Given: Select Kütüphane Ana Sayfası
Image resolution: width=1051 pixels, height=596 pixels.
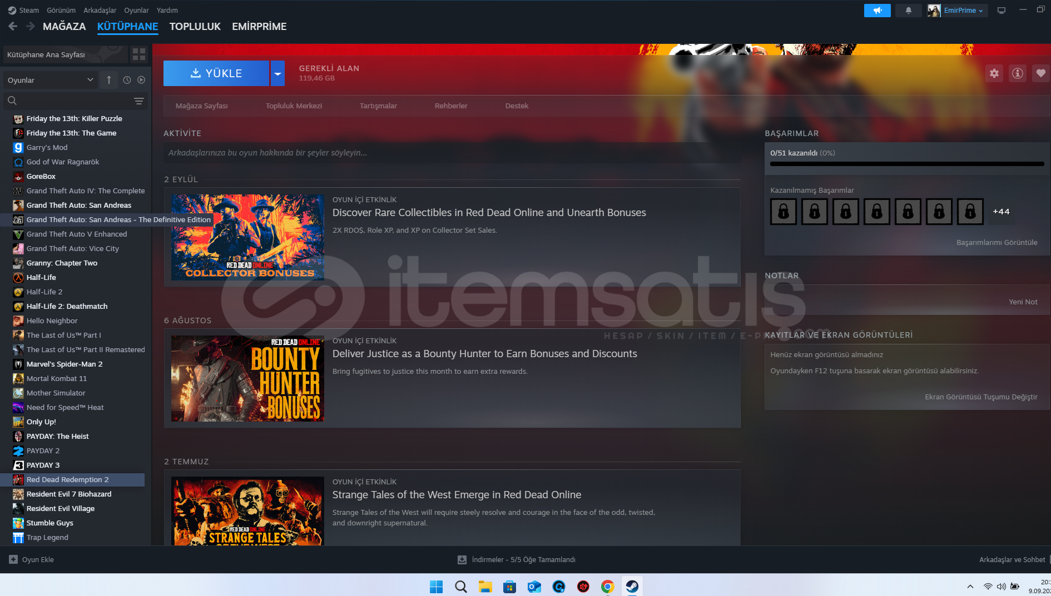Looking at the screenshot, I should tap(66, 54).
